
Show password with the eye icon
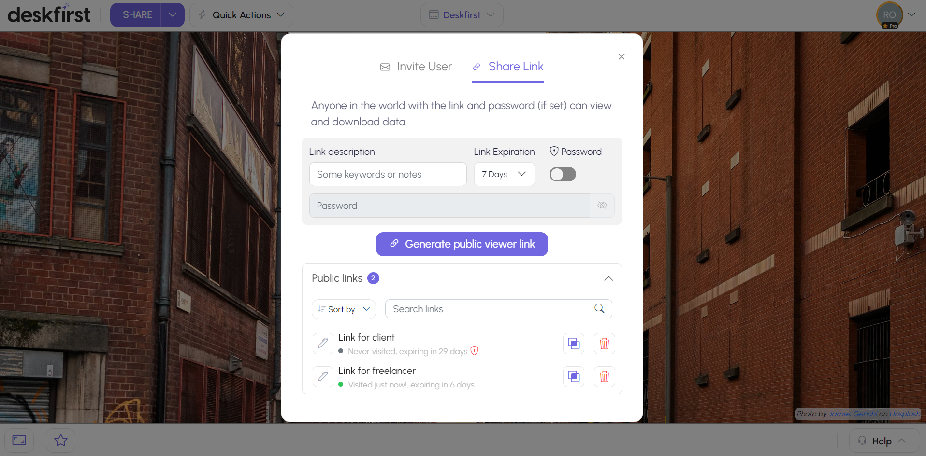pyautogui.click(x=602, y=206)
